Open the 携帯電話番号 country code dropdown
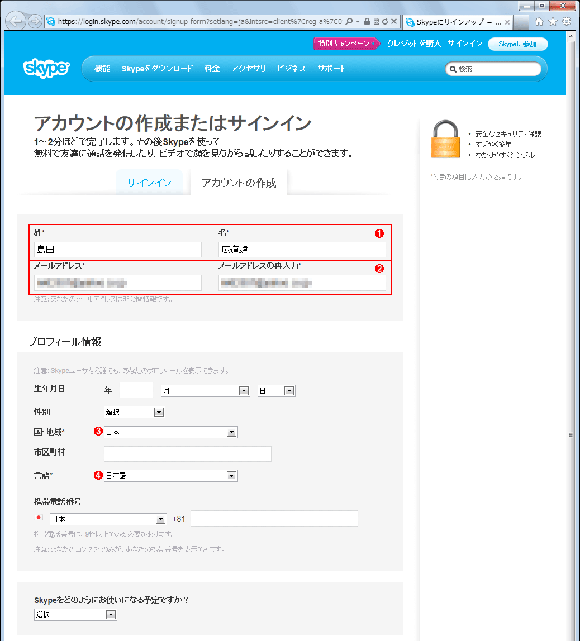Image resolution: width=580 pixels, height=641 pixels. point(108,519)
